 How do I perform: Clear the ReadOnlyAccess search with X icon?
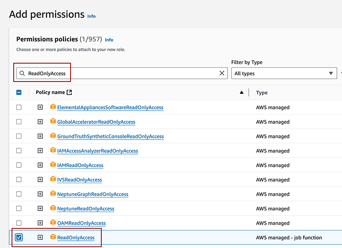tap(222, 73)
